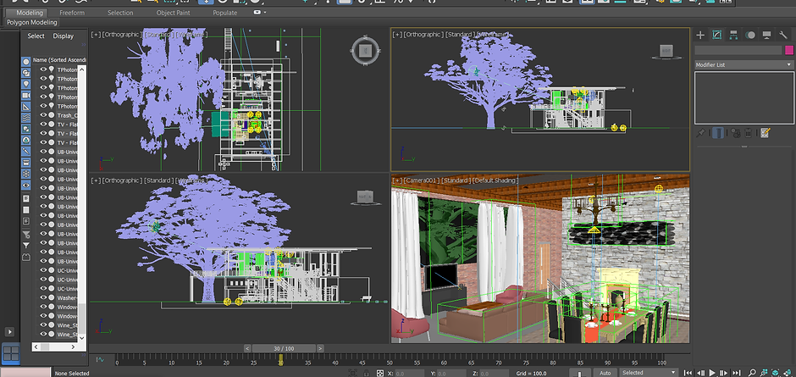Open the Modifier List dropdown
The height and width of the screenshot is (377, 796).
(x=743, y=65)
